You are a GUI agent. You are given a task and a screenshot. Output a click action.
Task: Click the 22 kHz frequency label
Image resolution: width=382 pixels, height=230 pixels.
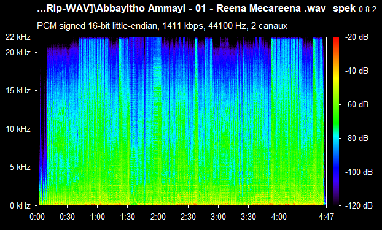[x=18, y=37]
